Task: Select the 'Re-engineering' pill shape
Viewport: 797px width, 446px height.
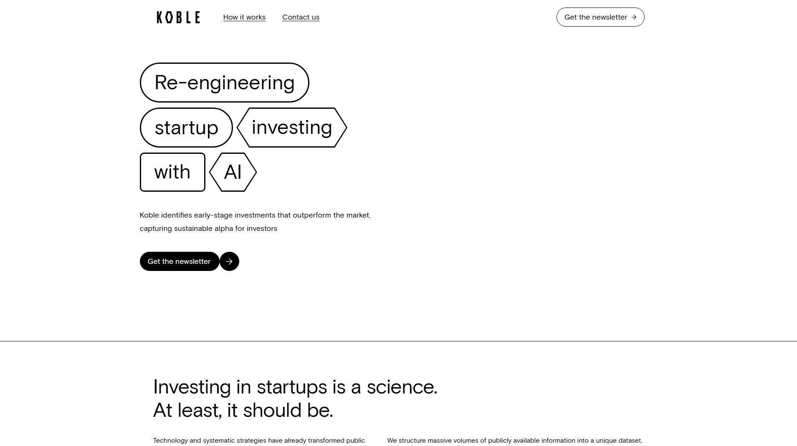Action: (224, 82)
